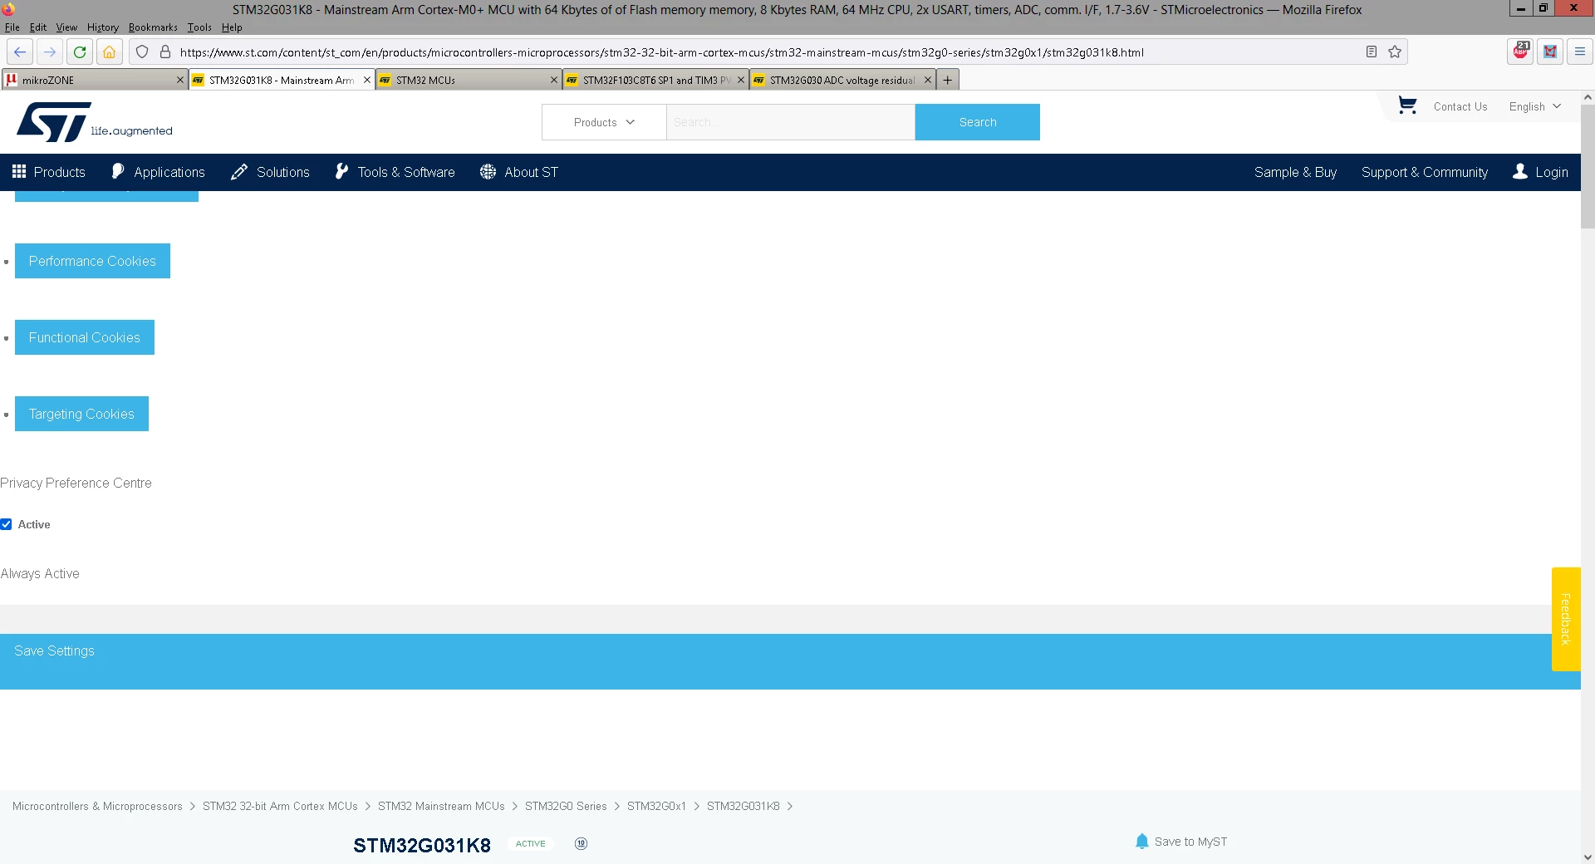This screenshot has height=864, width=1595.
Task: Click the STM32G031K8 breadcrumb
Action: 743,806
